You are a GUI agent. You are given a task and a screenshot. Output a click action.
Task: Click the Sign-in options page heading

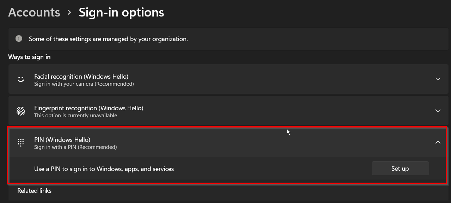coord(121,12)
